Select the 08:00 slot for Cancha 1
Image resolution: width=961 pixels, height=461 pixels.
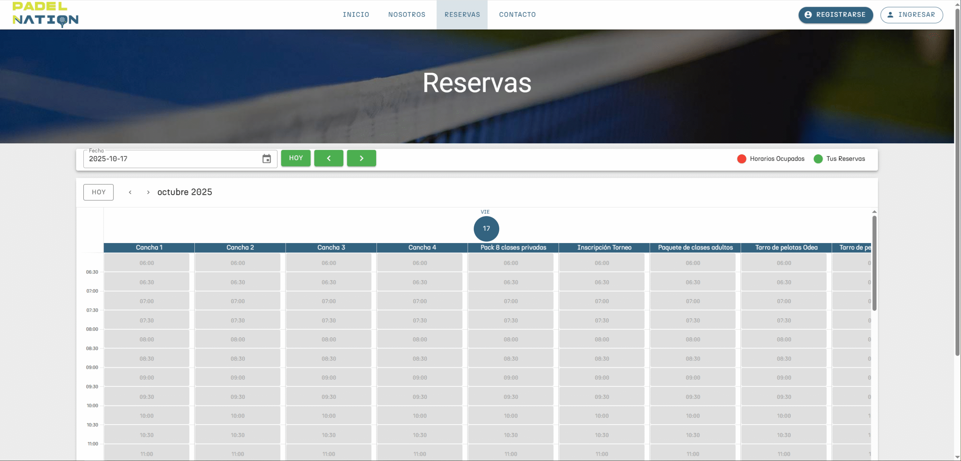click(147, 339)
